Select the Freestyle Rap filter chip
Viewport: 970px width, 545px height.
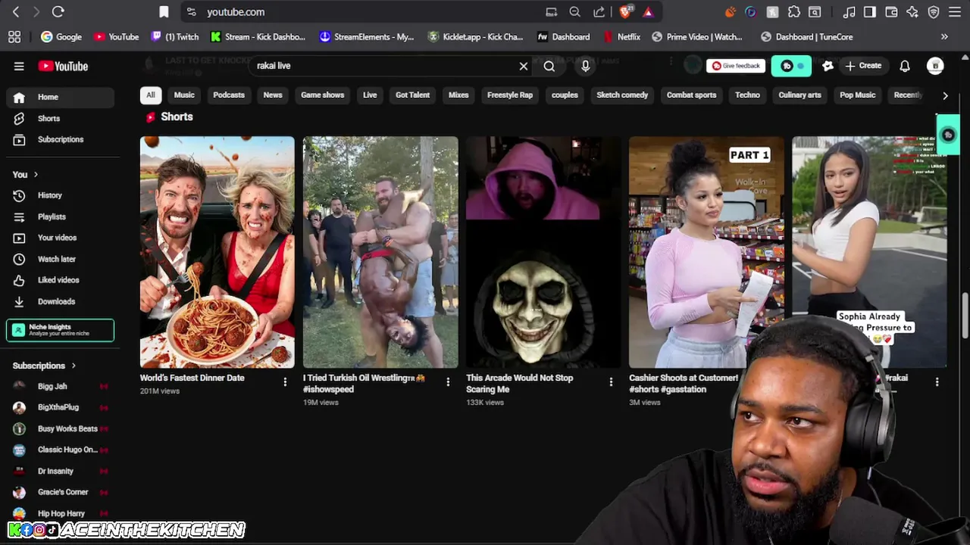pyautogui.click(x=510, y=95)
